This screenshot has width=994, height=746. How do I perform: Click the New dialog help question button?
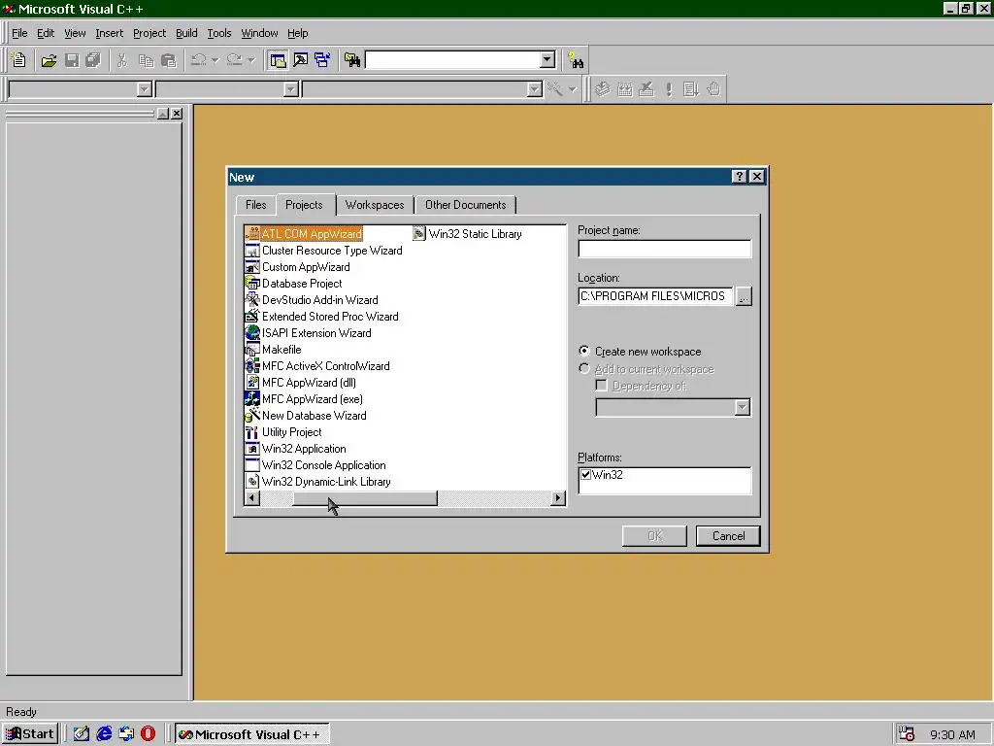(739, 177)
